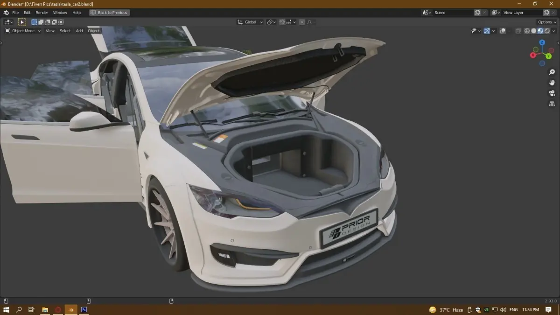Open the transform pivot point dropdown

point(271,22)
